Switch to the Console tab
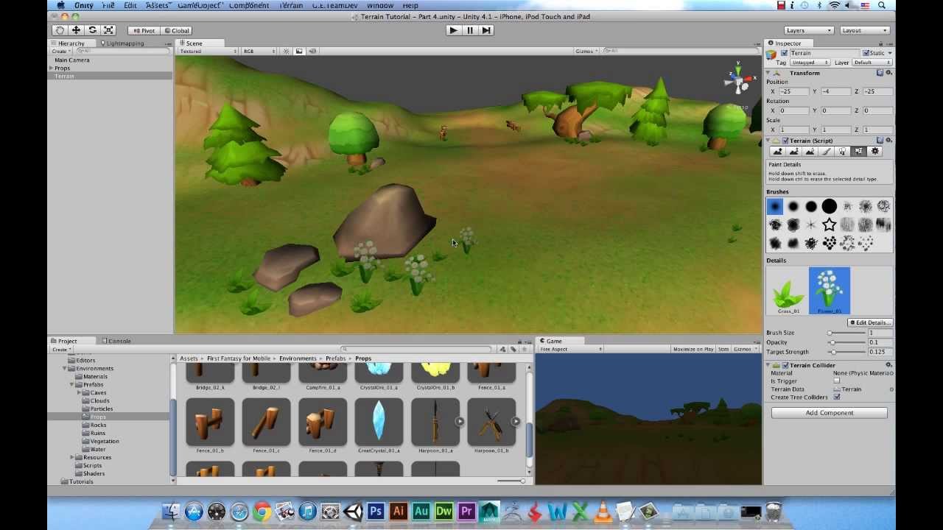Image resolution: width=943 pixels, height=530 pixels. [x=116, y=341]
